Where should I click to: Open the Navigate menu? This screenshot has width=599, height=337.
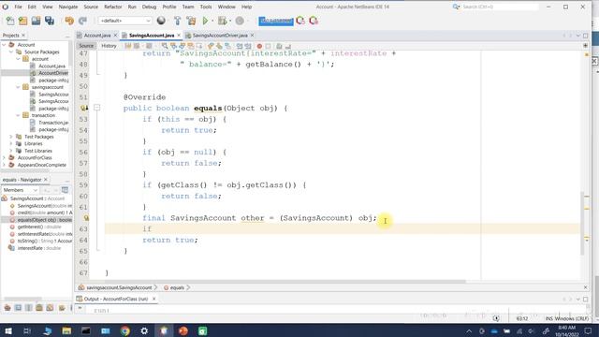click(68, 7)
